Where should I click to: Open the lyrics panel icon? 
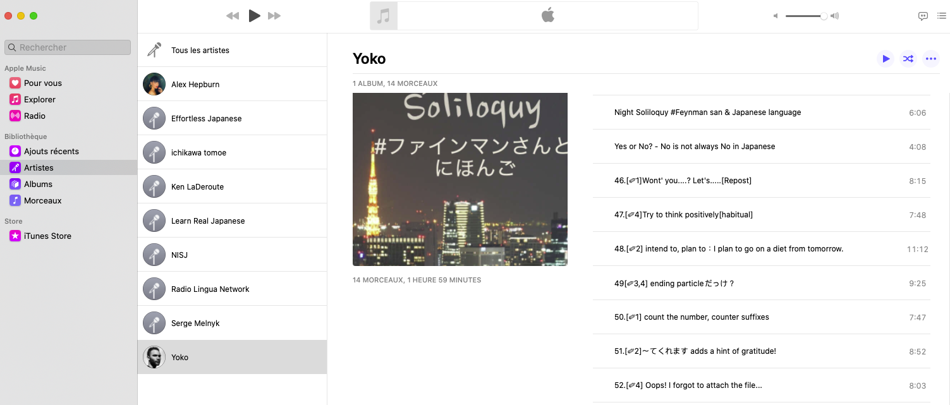[x=923, y=16]
